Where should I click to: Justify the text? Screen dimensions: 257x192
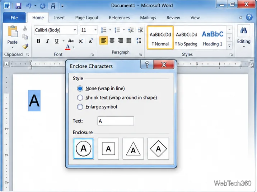[x=129, y=40]
